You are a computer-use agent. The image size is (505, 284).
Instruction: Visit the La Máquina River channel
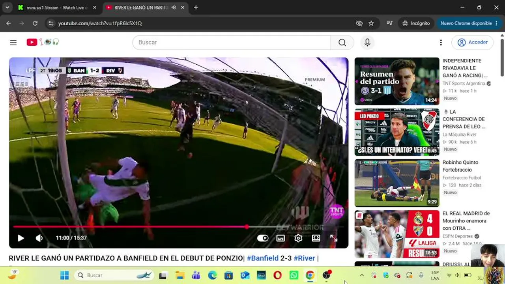[460, 135]
